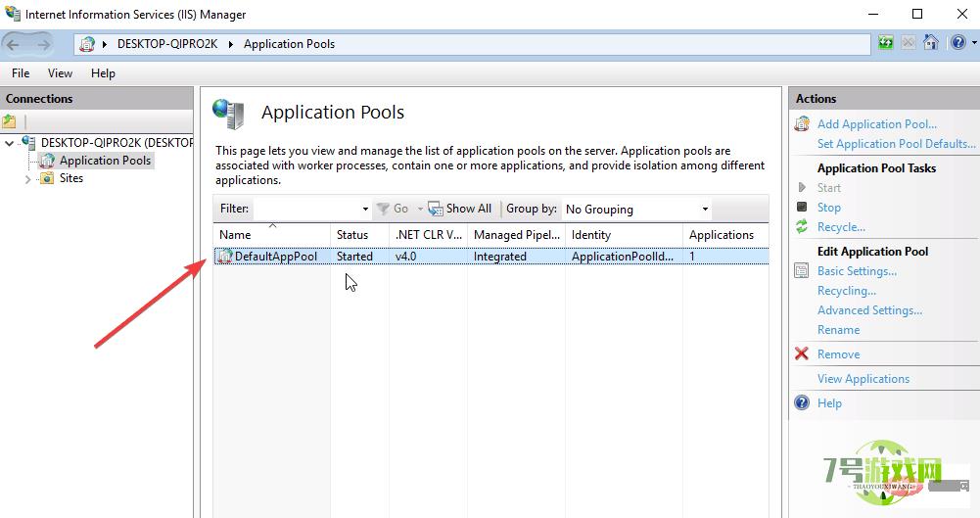980x518 pixels.
Task: Click the Recycle action link
Action: [841, 227]
